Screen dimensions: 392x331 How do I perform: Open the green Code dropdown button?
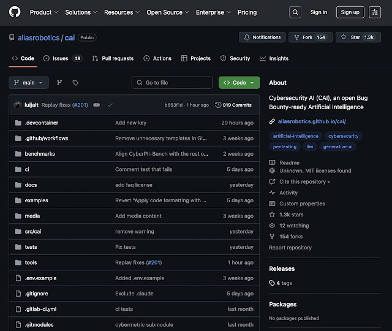click(x=239, y=83)
